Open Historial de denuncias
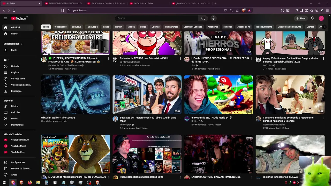The width and height of the screenshot is (331, 186). 18,168
